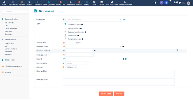The height and width of the screenshot is (102, 193).
Task: Click info icon beside Project field
Action: tap(124, 59)
